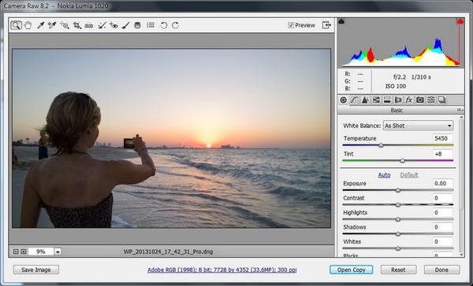This screenshot has width=473, height=286.
Task: Select the Targeted Adjustment tool
Action: pyautogui.click(x=65, y=25)
